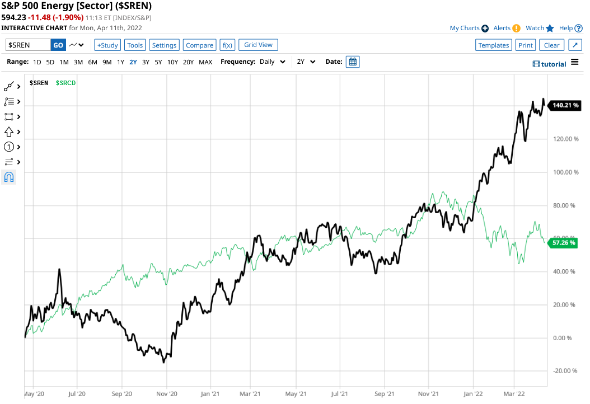The width and height of the screenshot is (590, 404).
Task: Select the 5D range
Action: pos(50,62)
